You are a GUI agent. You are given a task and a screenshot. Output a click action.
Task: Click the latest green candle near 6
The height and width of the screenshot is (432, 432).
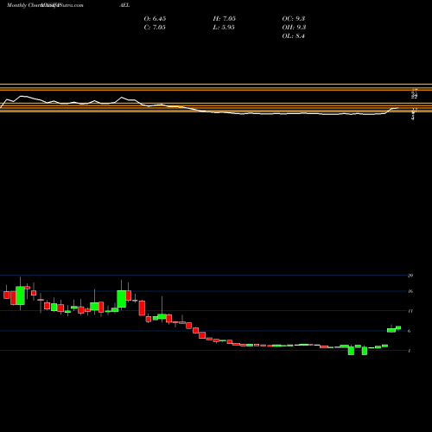[x=398, y=327]
